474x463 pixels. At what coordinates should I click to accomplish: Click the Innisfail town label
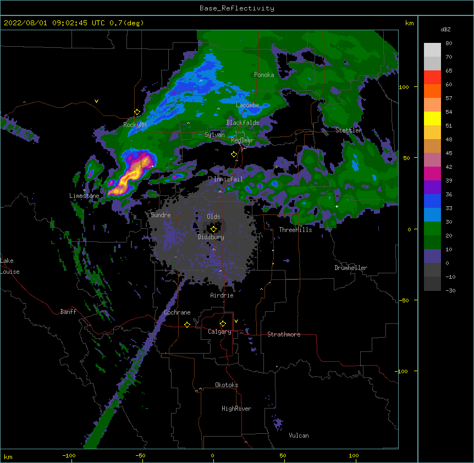[228, 179]
